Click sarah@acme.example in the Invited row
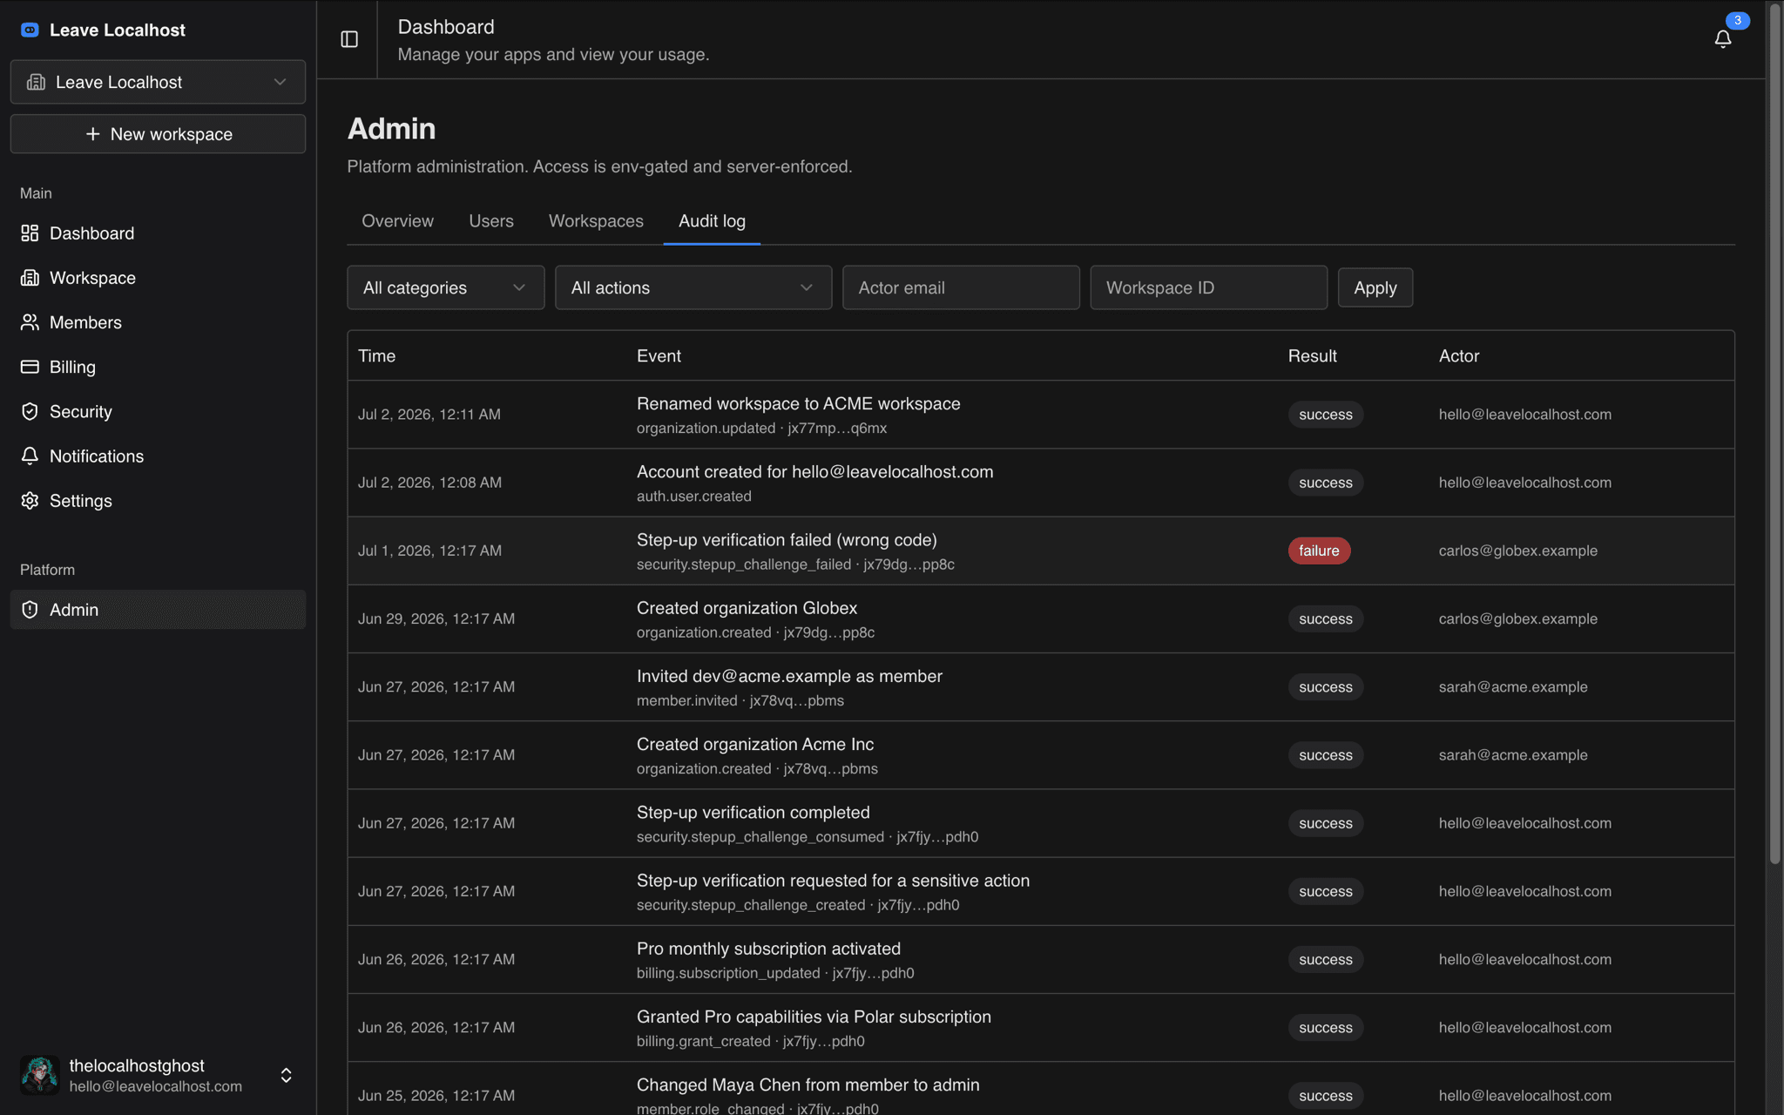1784x1115 pixels. (1513, 687)
